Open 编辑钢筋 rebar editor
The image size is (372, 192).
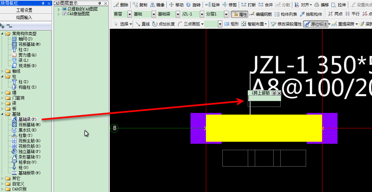(261, 14)
